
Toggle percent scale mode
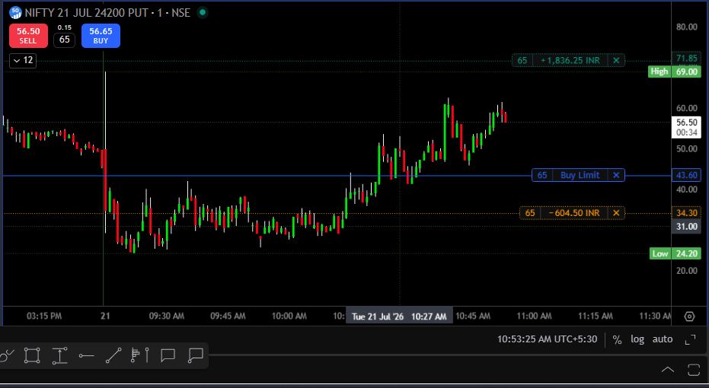(617, 339)
